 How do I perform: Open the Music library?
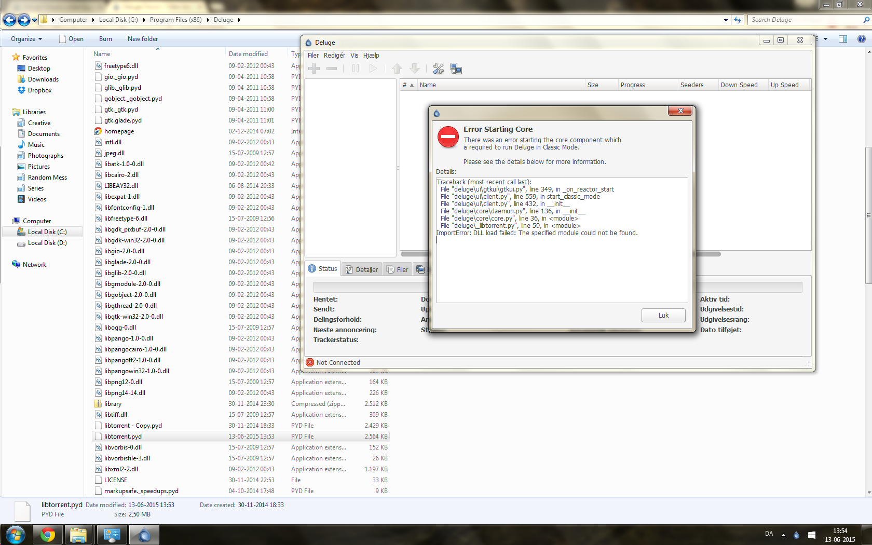(36, 145)
